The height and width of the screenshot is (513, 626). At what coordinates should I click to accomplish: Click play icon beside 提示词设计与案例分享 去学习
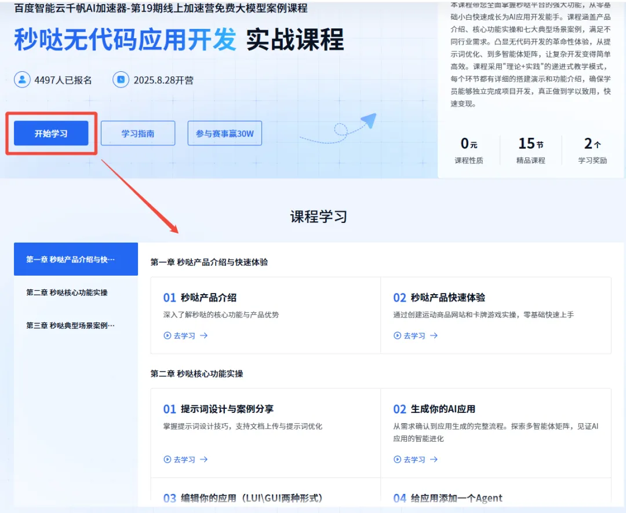pyautogui.click(x=168, y=459)
